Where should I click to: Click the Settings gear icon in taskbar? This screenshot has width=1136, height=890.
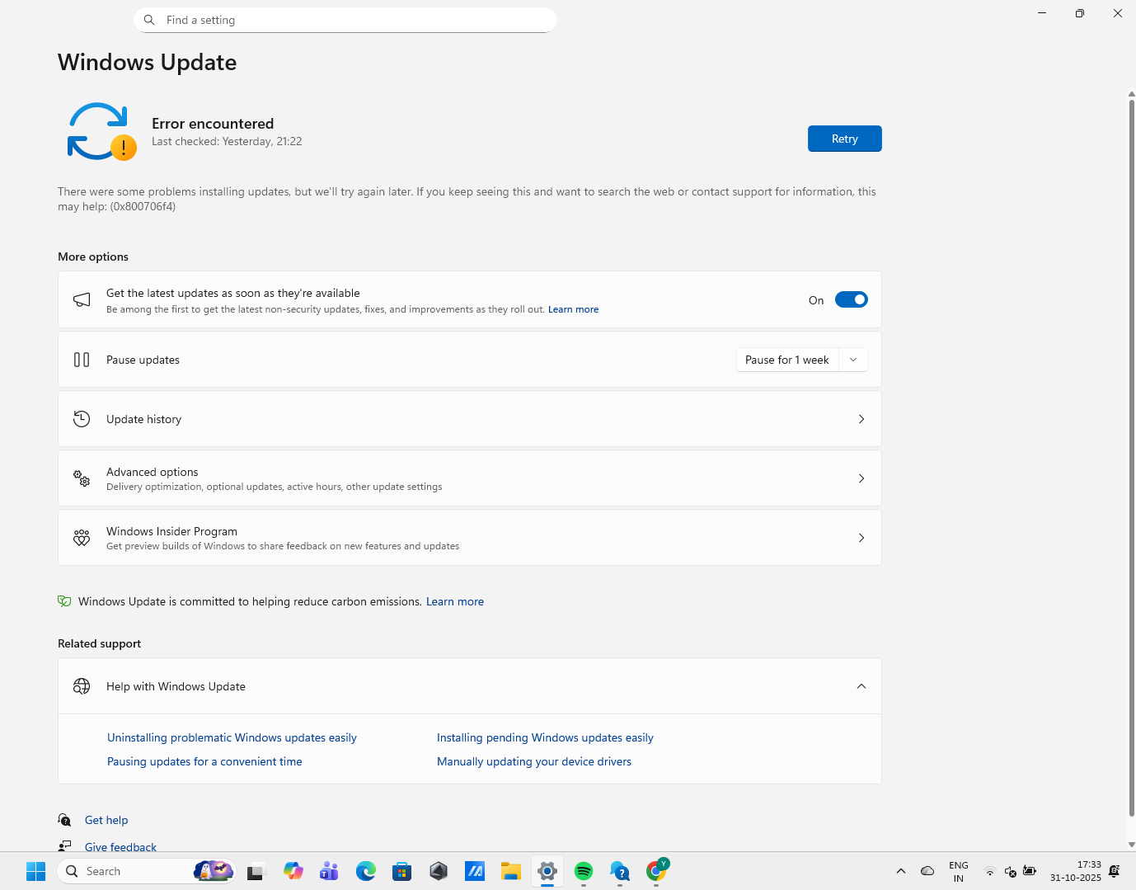coord(547,871)
